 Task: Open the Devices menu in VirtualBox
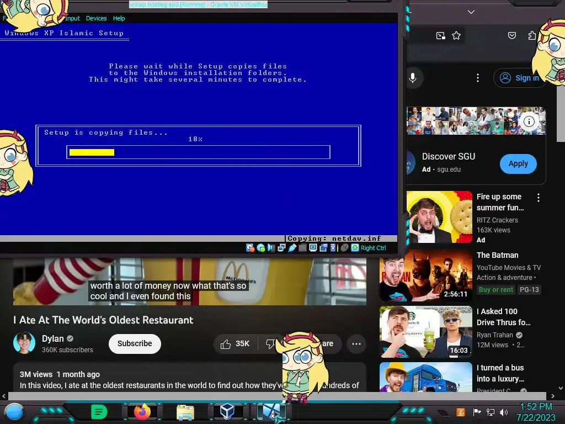[x=96, y=18]
